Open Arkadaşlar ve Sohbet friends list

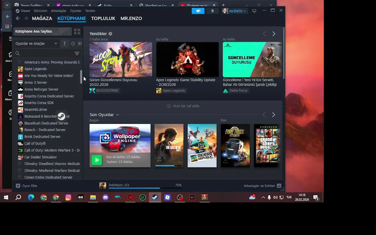pyautogui.click(x=262, y=186)
